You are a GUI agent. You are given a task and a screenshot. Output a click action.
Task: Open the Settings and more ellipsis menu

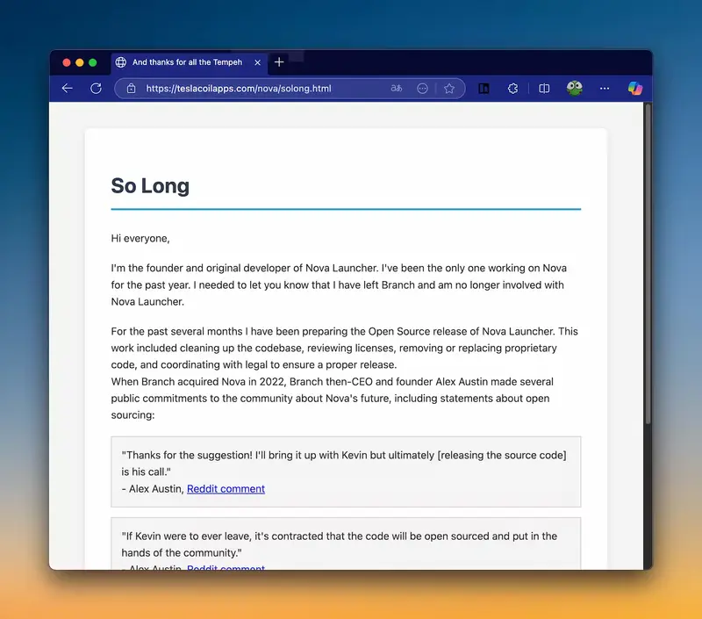coord(605,88)
